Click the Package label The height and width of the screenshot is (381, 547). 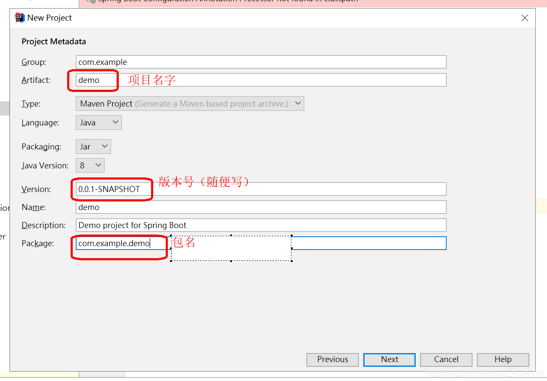pos(38,244)
